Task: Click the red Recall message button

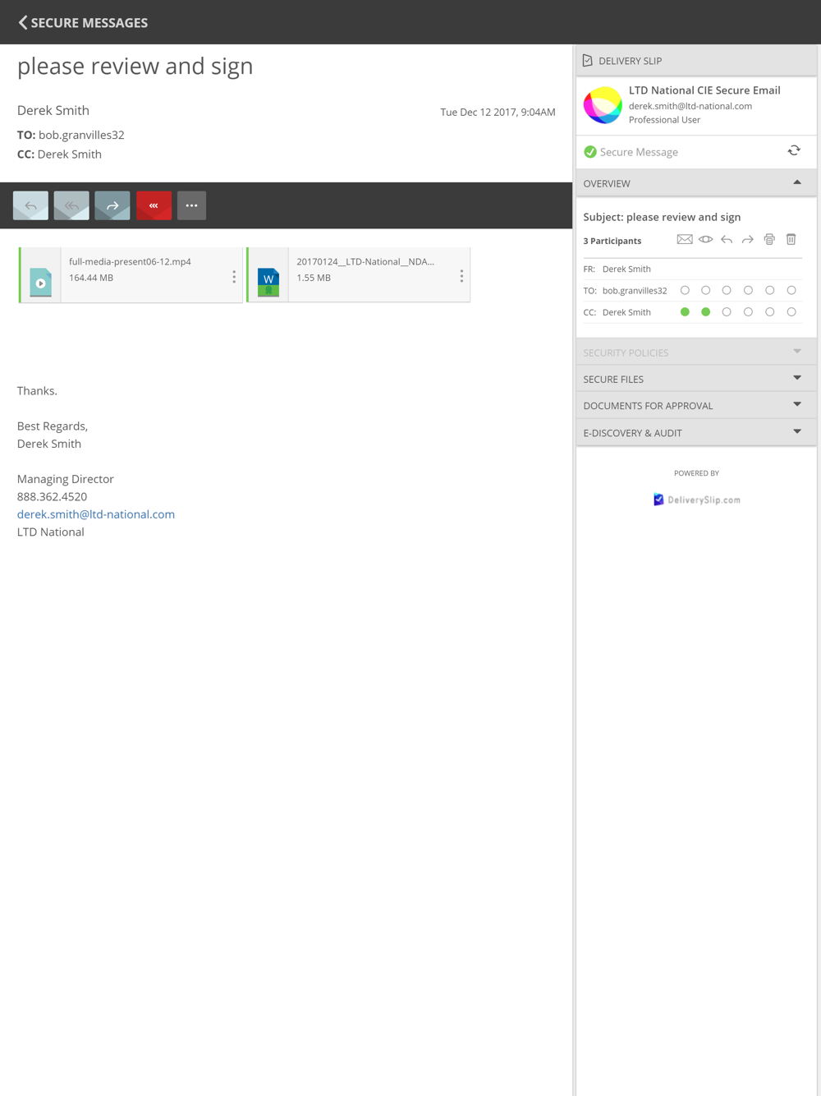Action: [x=154, y=205]
